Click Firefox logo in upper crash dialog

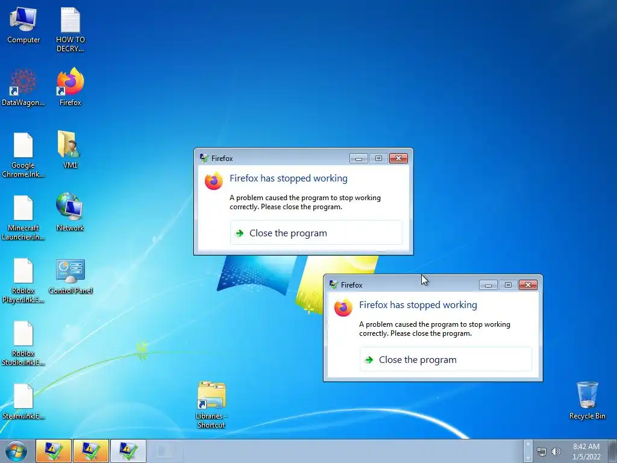[x=214, y=181]
